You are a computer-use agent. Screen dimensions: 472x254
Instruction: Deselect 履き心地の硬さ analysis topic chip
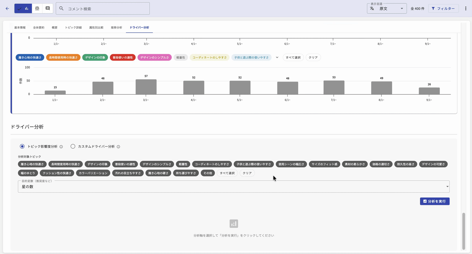coord(158,173)
